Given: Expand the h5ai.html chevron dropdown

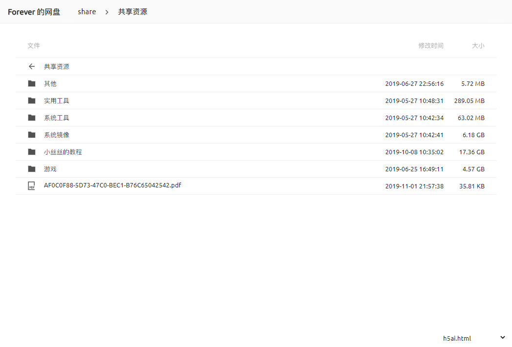Looking at the screenshot, I should [x=502, y=338].
